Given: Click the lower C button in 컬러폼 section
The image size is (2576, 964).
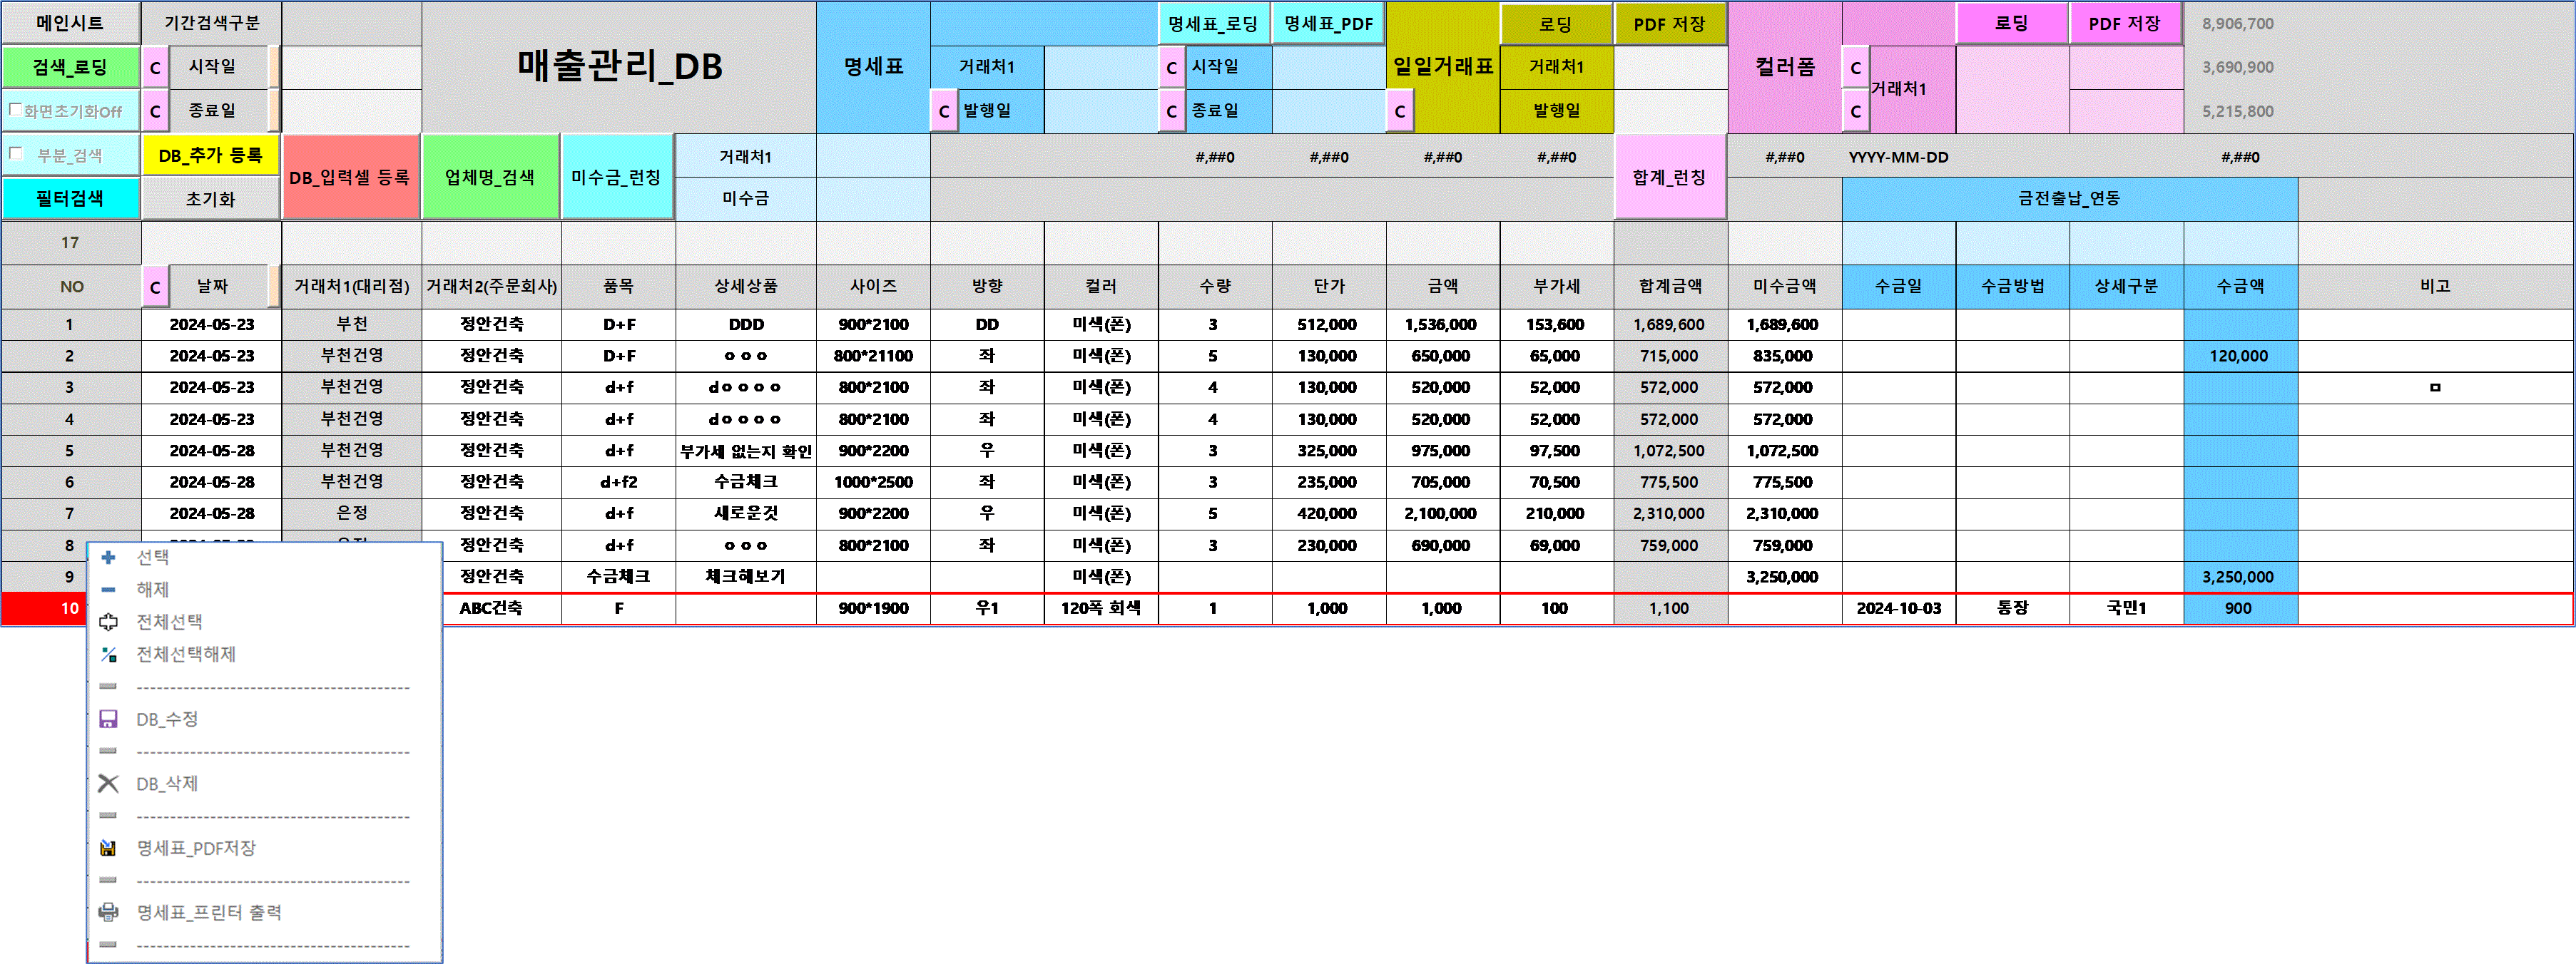Looking at the screenshot, I should [1855, 111].
